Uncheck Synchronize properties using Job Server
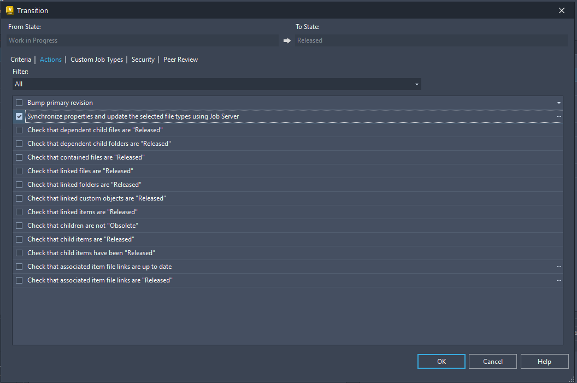 [x=19, y=116]
